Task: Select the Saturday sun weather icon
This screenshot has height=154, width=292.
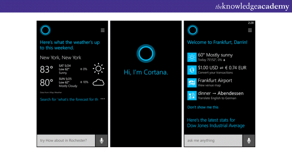Action: pos(98,69)
